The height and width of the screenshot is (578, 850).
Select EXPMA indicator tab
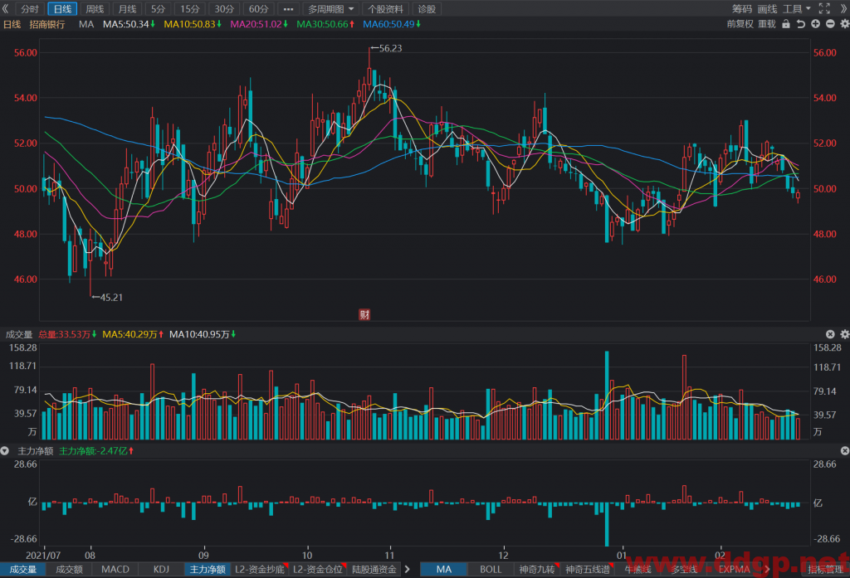pos(734,570)
